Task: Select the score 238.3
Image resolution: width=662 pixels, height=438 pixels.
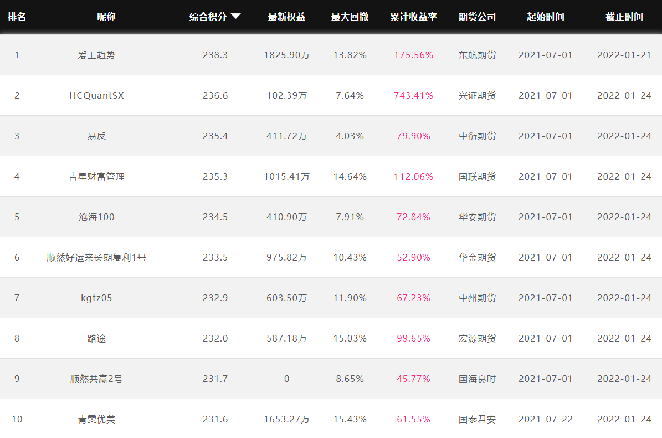Action: pyautogui.click(x=215, y=55)
